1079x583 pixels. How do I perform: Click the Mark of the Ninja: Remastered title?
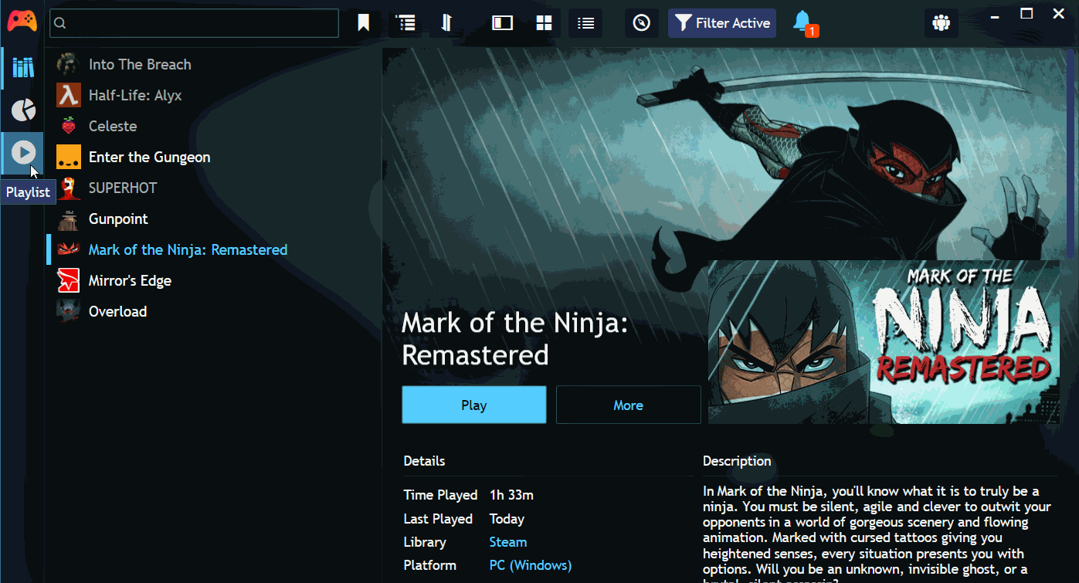pyautogui.click(x=515, y=338)
